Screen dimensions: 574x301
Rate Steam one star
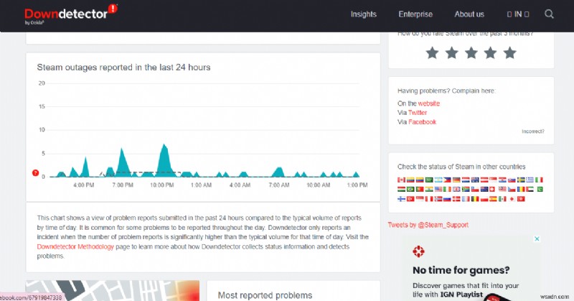(433, 53)
